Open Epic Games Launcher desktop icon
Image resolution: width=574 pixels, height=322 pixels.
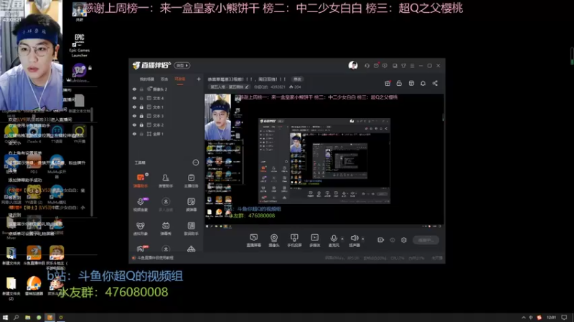[80, 45]
